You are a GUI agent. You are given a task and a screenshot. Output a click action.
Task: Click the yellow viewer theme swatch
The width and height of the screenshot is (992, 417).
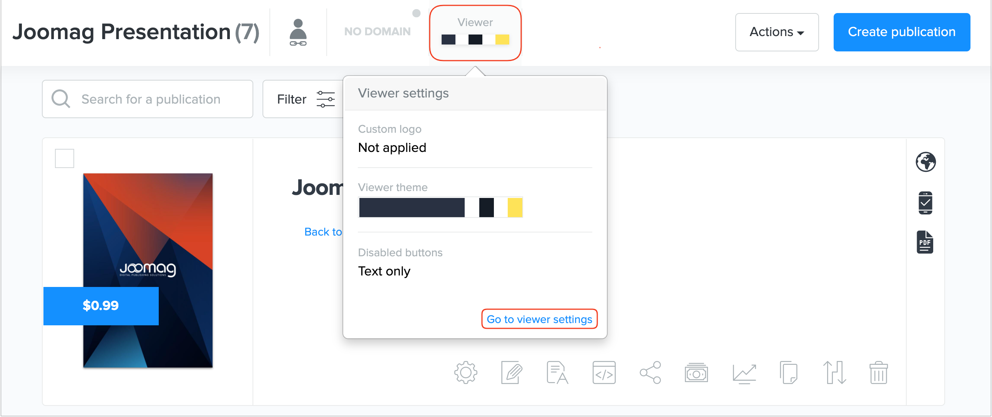[x=515, y=208]
